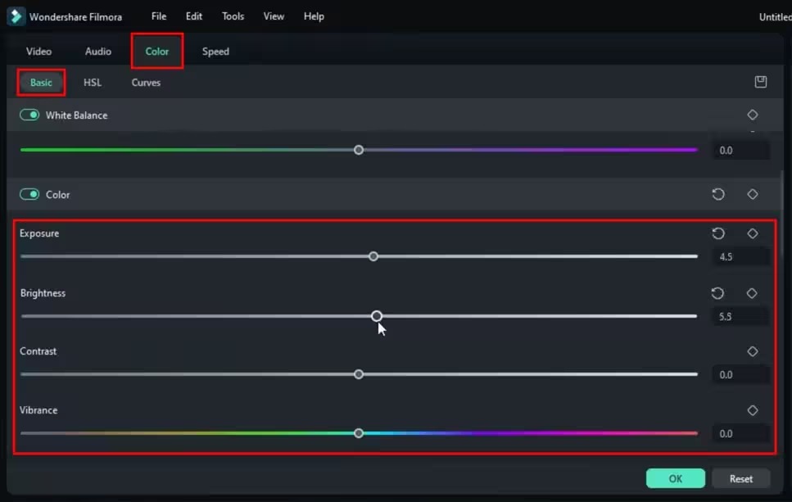
Task: Reset the Brightness value
Action: click(717, 293)
